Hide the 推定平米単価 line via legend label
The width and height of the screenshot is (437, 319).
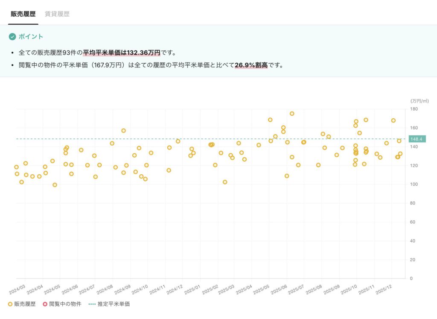114,304
